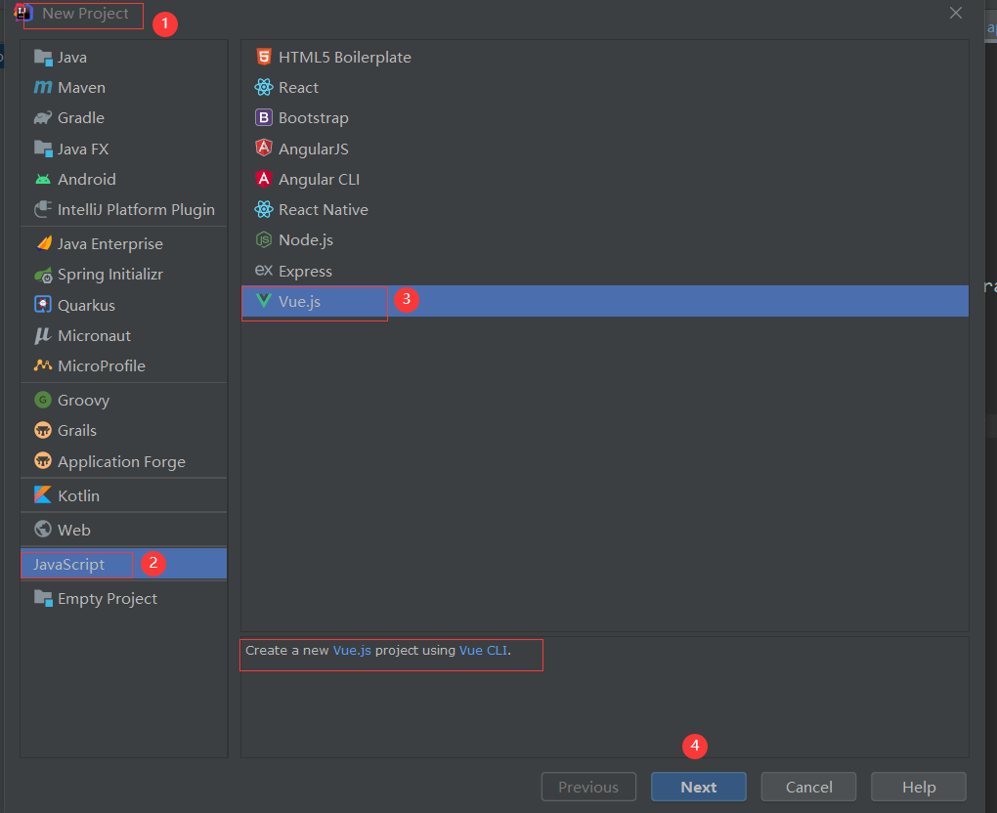Select the Gradle project type
997x813 pixels.
pyautogui.click(x=123, y=117)
